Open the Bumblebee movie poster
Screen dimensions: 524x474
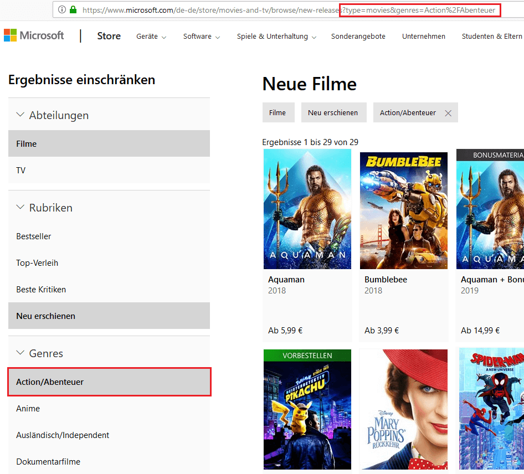(403, 210)
